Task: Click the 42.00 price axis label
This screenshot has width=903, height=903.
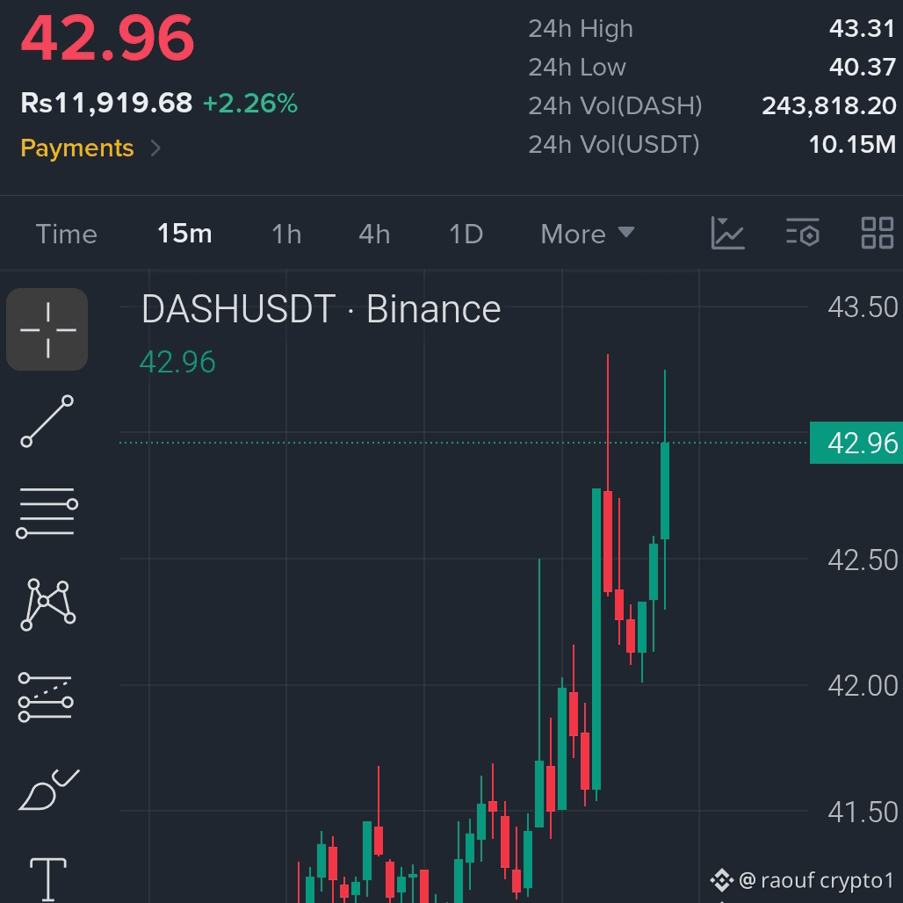Action: 863,686
